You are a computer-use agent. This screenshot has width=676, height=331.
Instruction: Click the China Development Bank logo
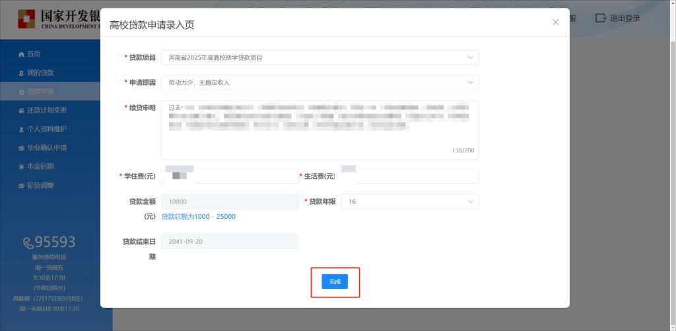(x=26, y=19)
